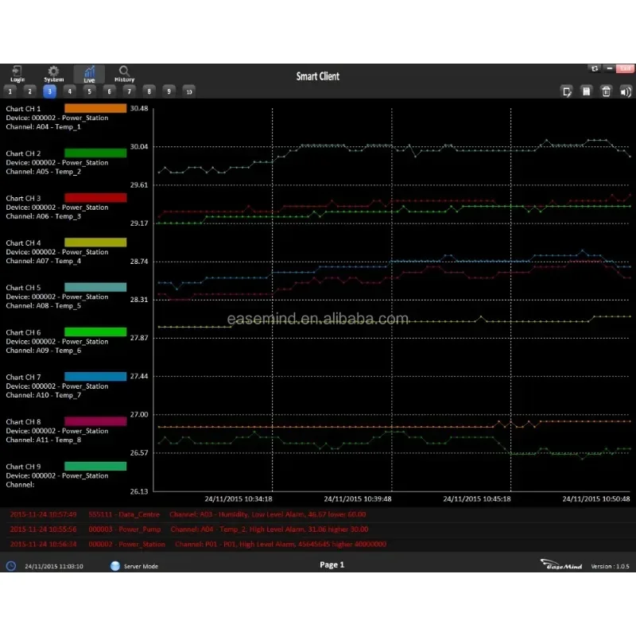
Task: Switch to the Live chart view
Action: pos(89,73)
